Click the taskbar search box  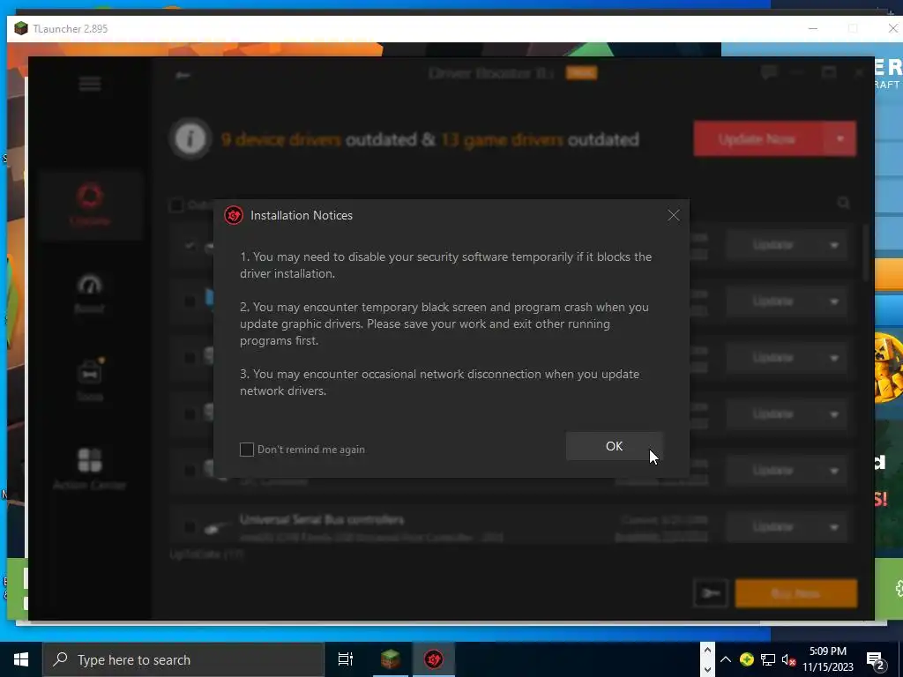[x=183, y=659]
